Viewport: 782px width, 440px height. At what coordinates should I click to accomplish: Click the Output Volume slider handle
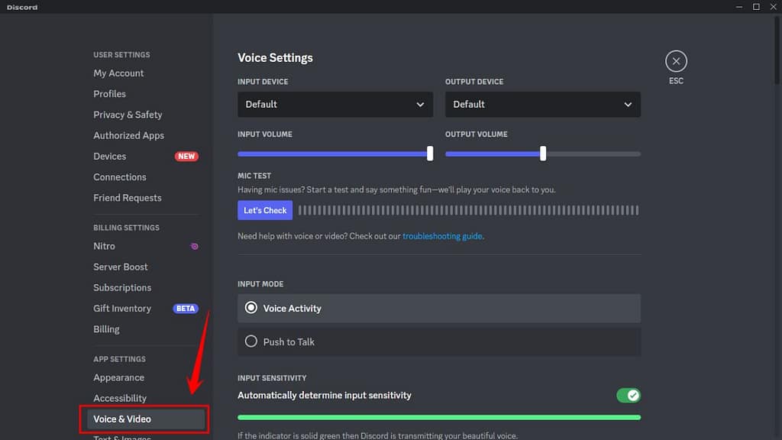[x=543, y=154]
